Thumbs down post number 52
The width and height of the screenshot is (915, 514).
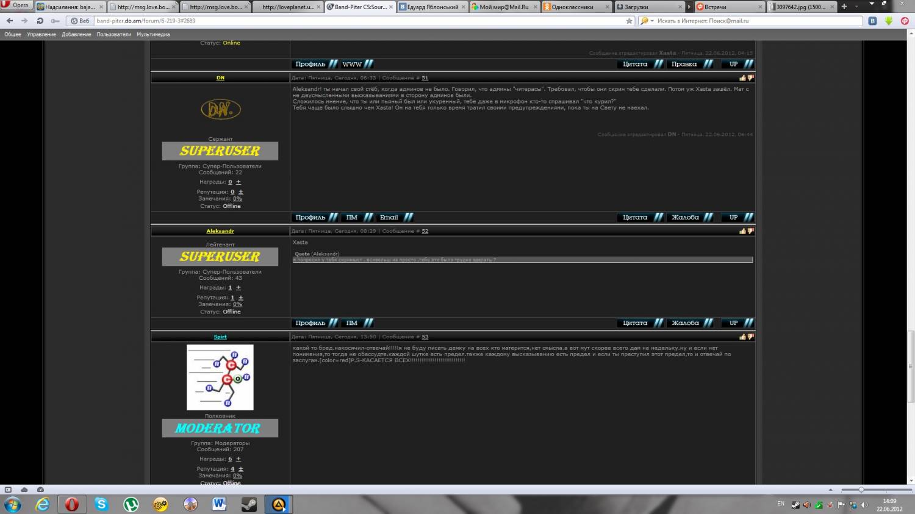[x=750, y=231]
